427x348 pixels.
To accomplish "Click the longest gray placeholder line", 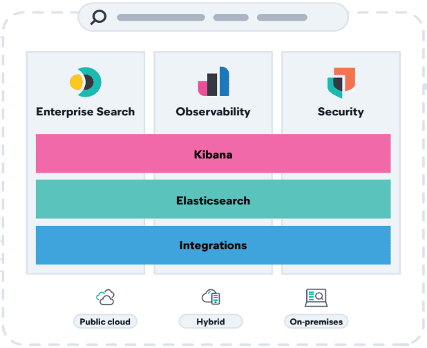I will (x=161, y=17).
